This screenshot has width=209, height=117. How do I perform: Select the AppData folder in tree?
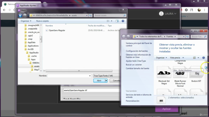coord(31,42)
